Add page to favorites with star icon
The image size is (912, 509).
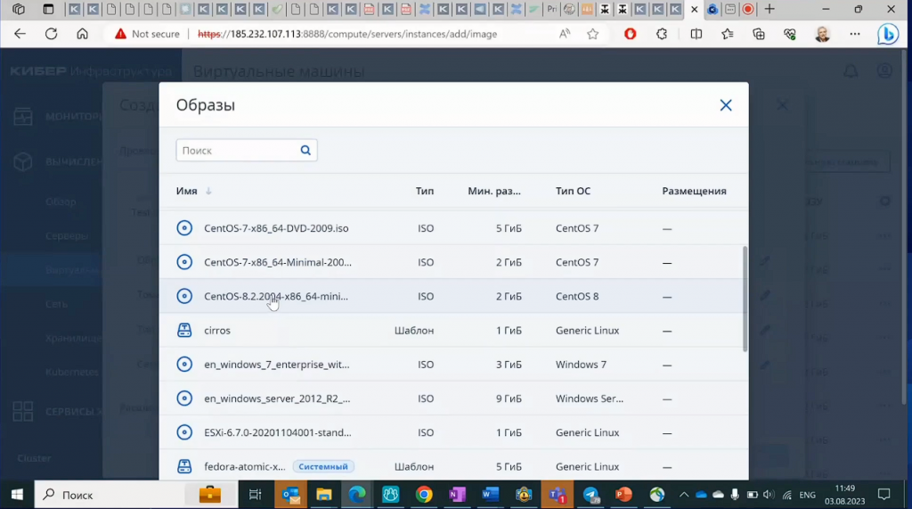pyautogui.click(x=592, y=34)
